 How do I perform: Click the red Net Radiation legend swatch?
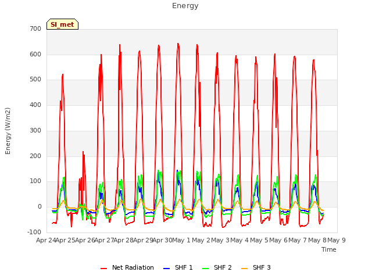tap(103, 269)
